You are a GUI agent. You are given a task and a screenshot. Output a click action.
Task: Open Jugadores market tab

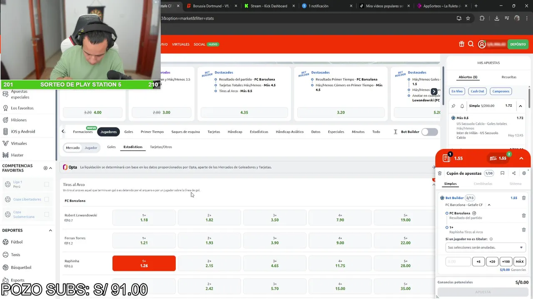[x=108, y=132]
